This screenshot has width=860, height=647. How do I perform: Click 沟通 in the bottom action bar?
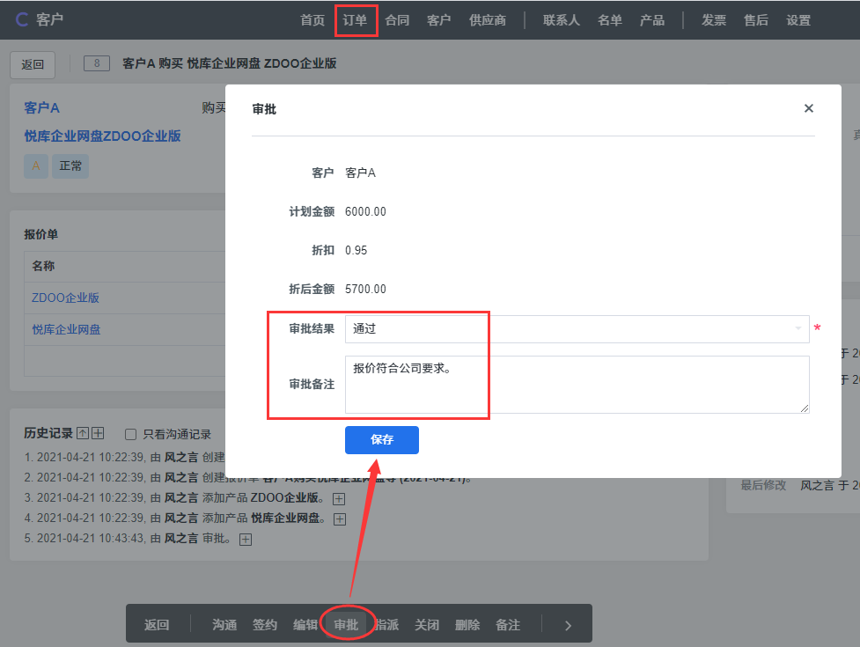point(224,625)
